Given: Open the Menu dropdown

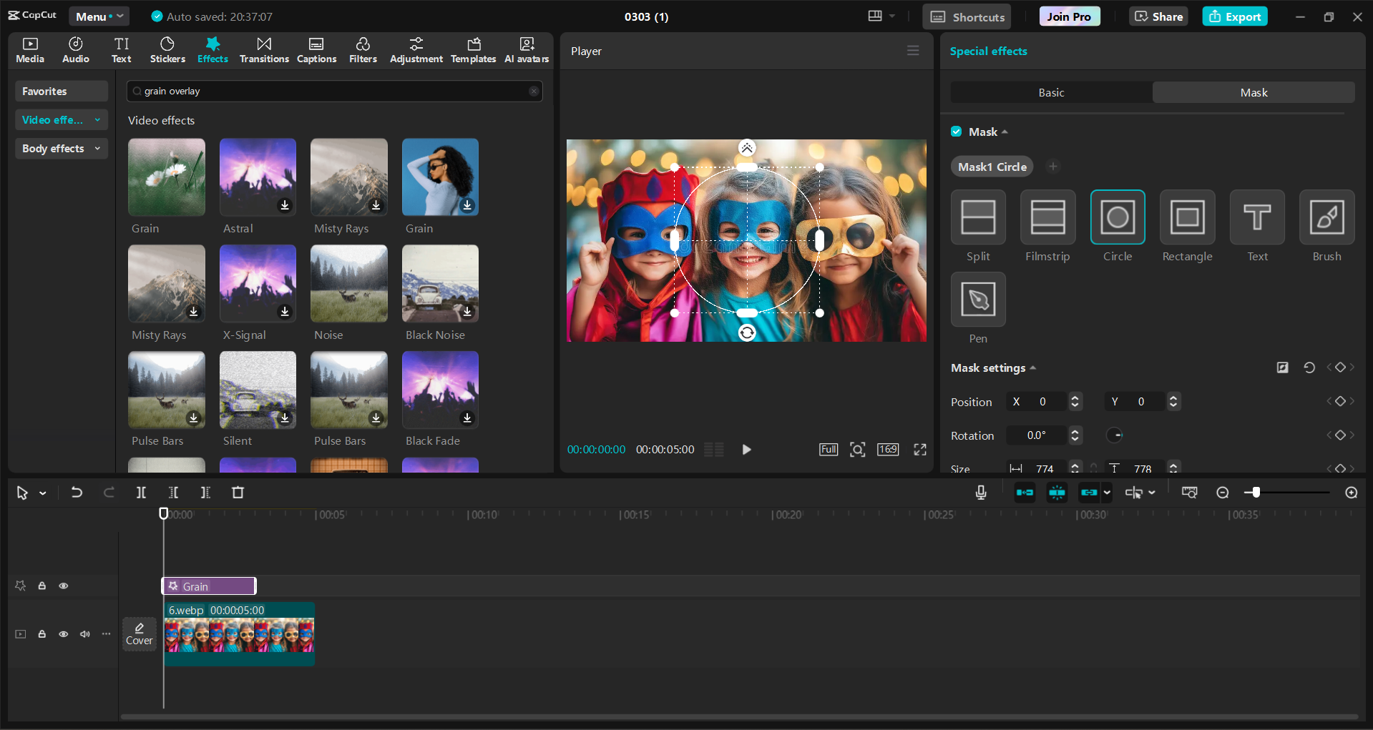Looking at the screenshot, I should coord(99,16).
